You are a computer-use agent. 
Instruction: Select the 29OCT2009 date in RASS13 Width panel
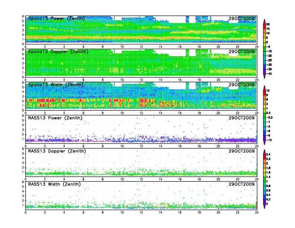242,184
